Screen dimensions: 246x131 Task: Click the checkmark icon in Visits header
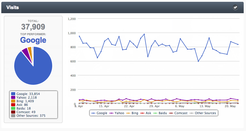tap(235, 7)
